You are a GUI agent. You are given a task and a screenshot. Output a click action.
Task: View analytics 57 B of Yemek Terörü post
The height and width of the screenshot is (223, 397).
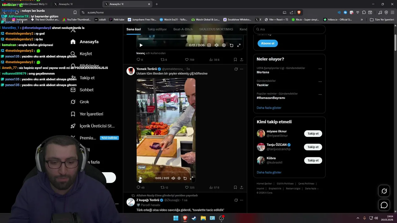click(x=214, y=187)
